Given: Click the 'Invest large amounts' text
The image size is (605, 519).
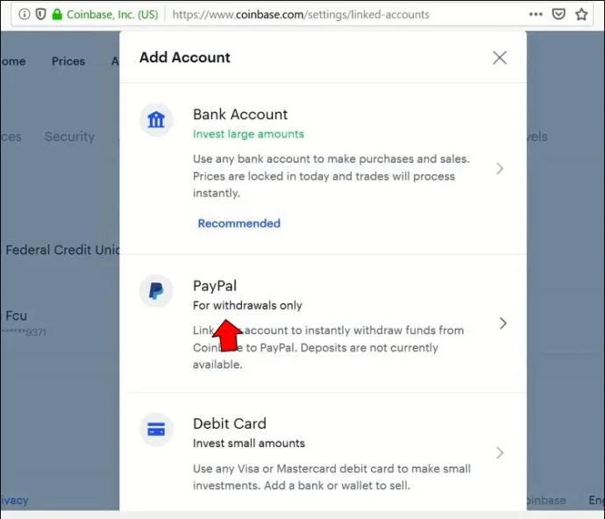Looking at the screenshot, I should [248, 134].
